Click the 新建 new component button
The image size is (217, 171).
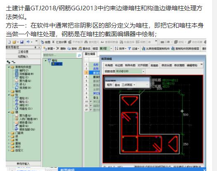[x=49, y=49]
